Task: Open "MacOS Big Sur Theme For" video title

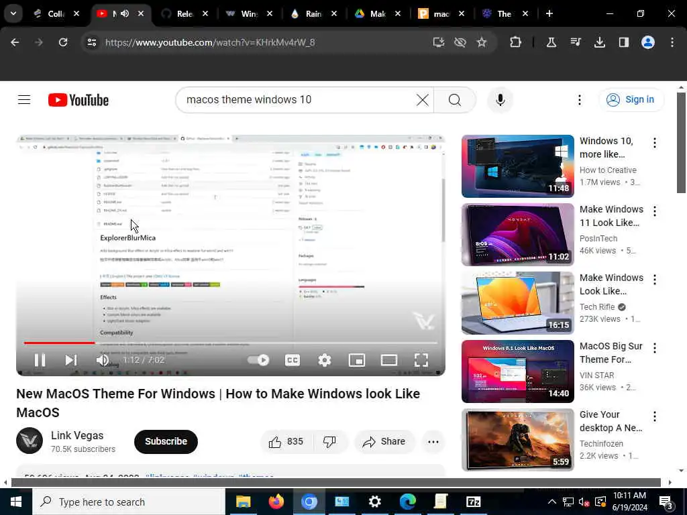Action: (611, 353)
